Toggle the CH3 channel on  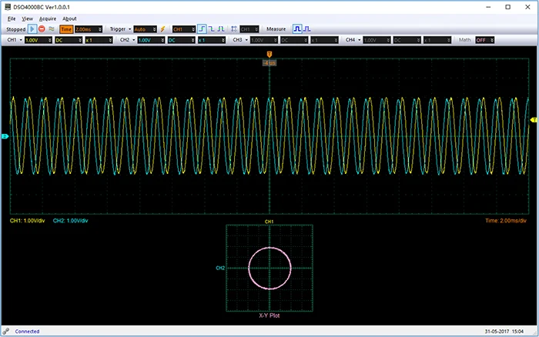[x=237, y=39]
